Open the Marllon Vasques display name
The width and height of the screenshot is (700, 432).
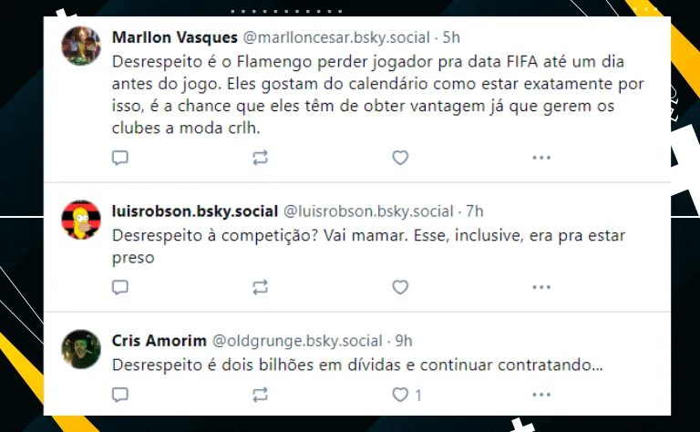[x=175, y=37]
